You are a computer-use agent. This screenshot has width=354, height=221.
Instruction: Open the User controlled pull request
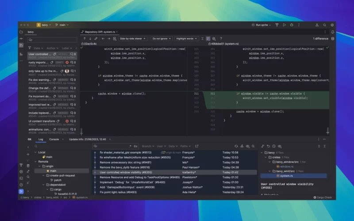pyautogui.click(x=52, y=56)
